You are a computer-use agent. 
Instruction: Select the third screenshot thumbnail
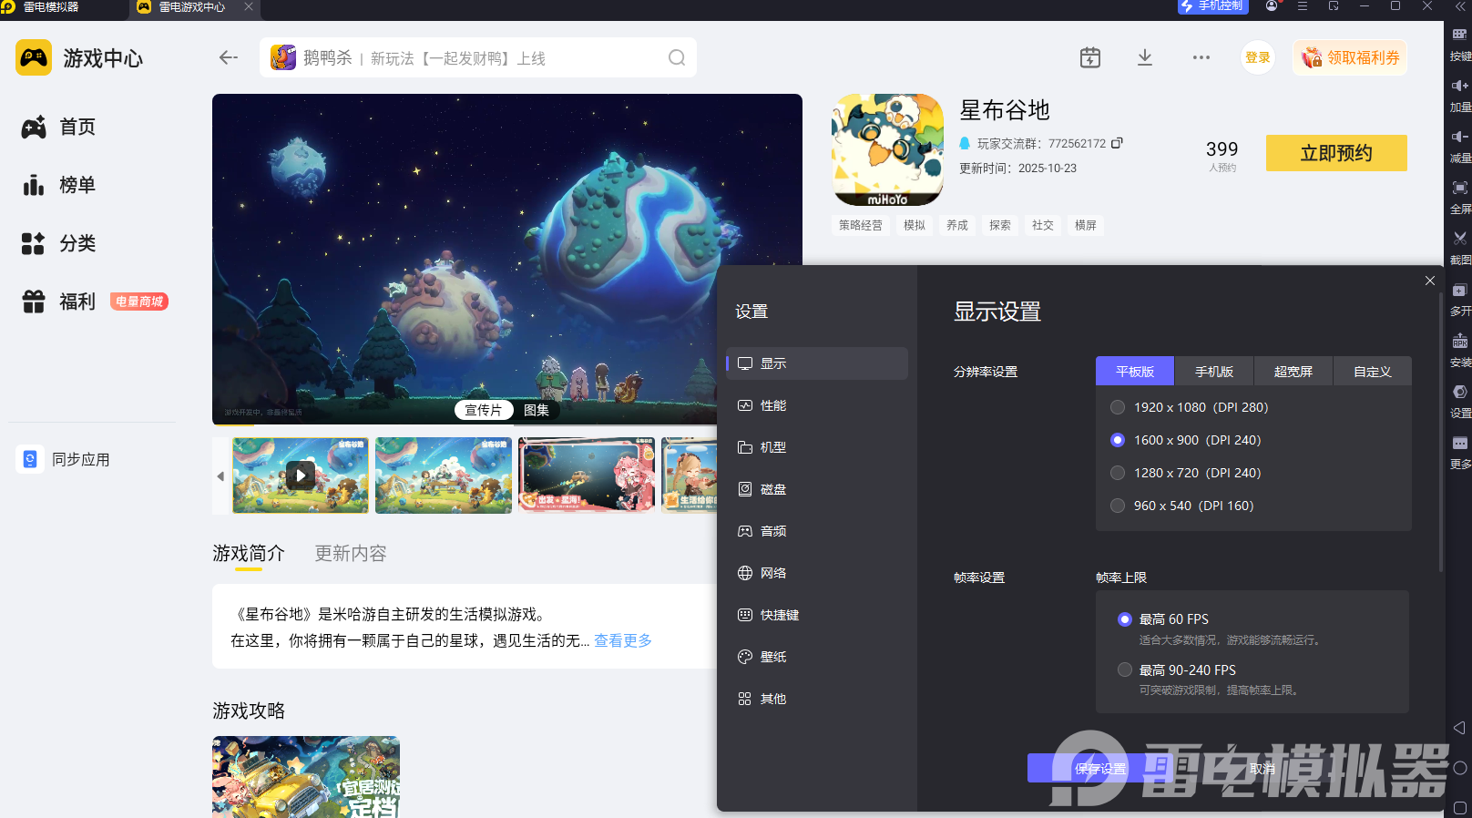tap(587, 475)
